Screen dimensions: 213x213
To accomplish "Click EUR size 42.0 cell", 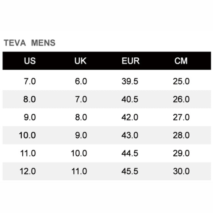I will [130, 117].
